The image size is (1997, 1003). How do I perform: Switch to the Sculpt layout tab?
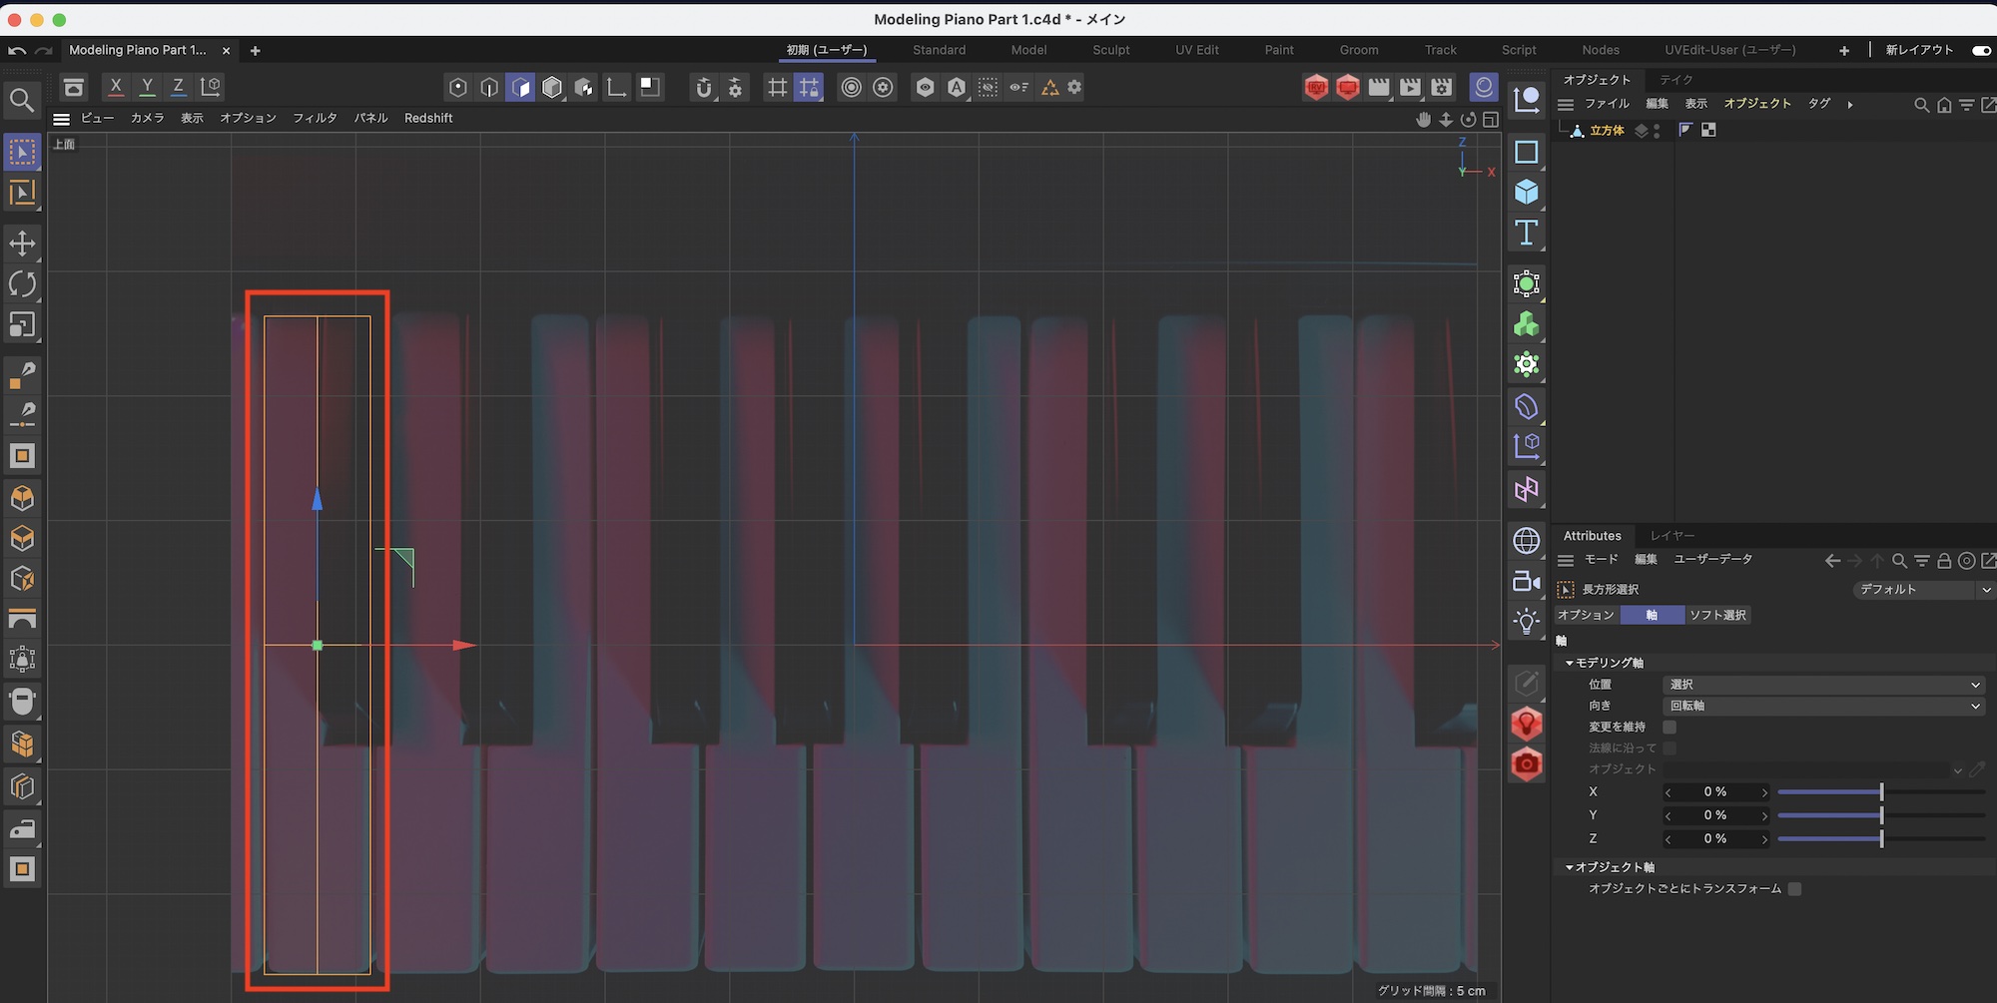click(x=1110, y=50)
